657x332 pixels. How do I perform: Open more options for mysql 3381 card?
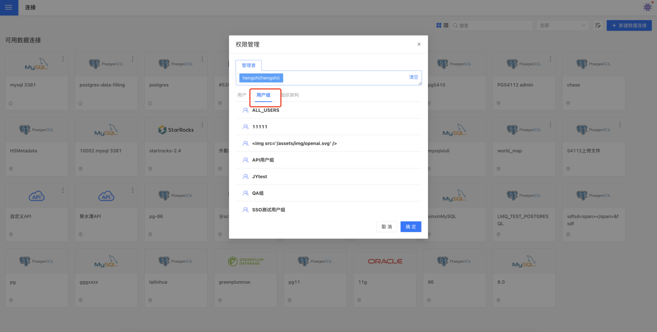pos(63,59)
